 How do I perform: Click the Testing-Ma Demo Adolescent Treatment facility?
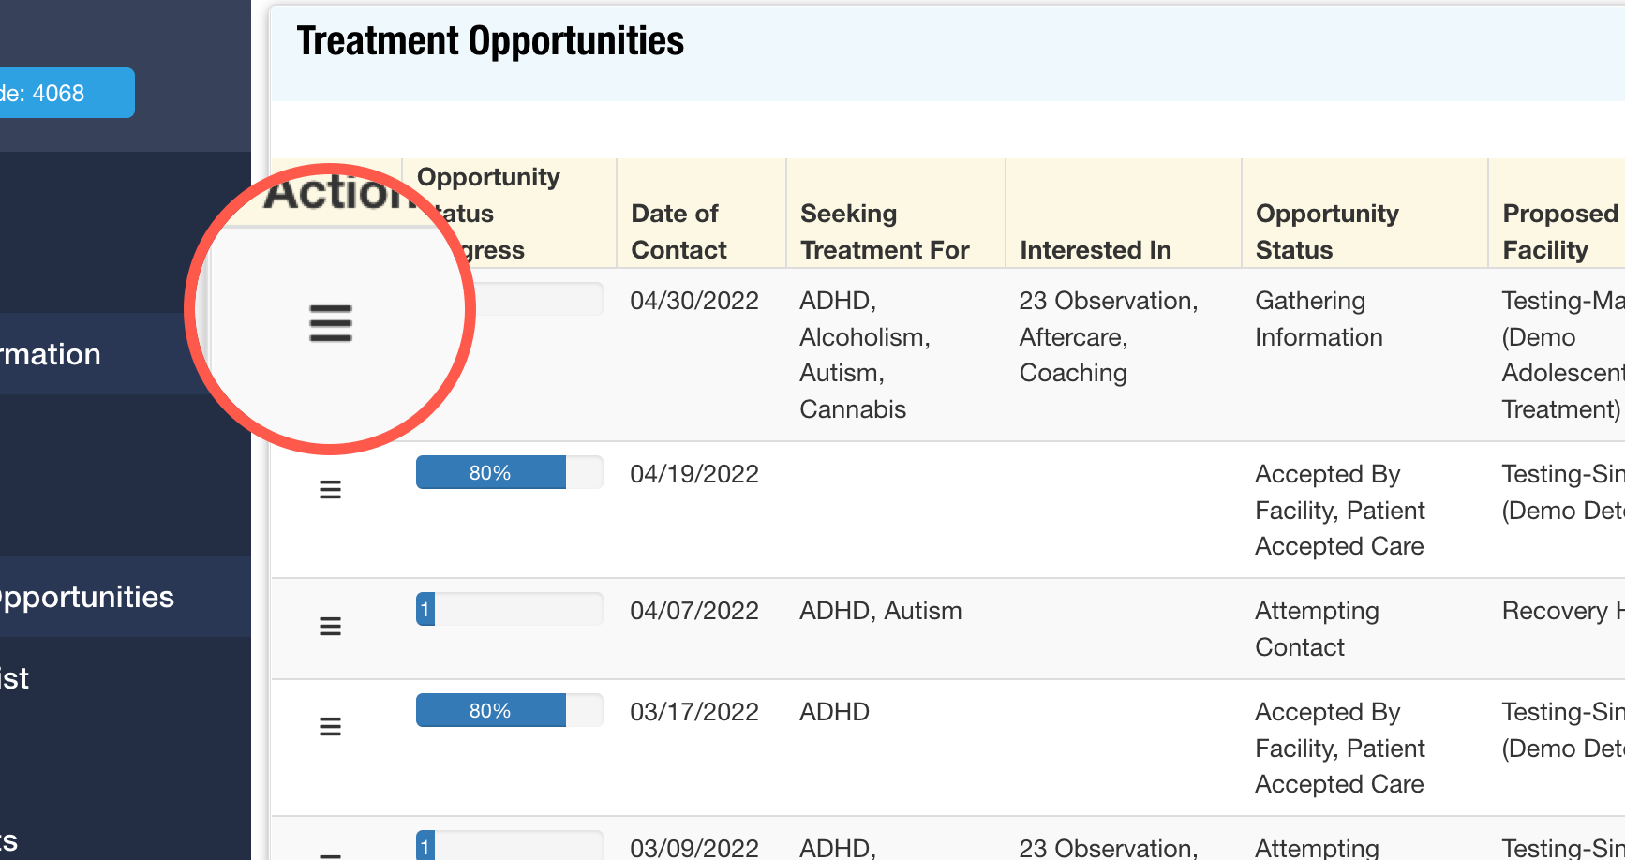pos(1561,354)
